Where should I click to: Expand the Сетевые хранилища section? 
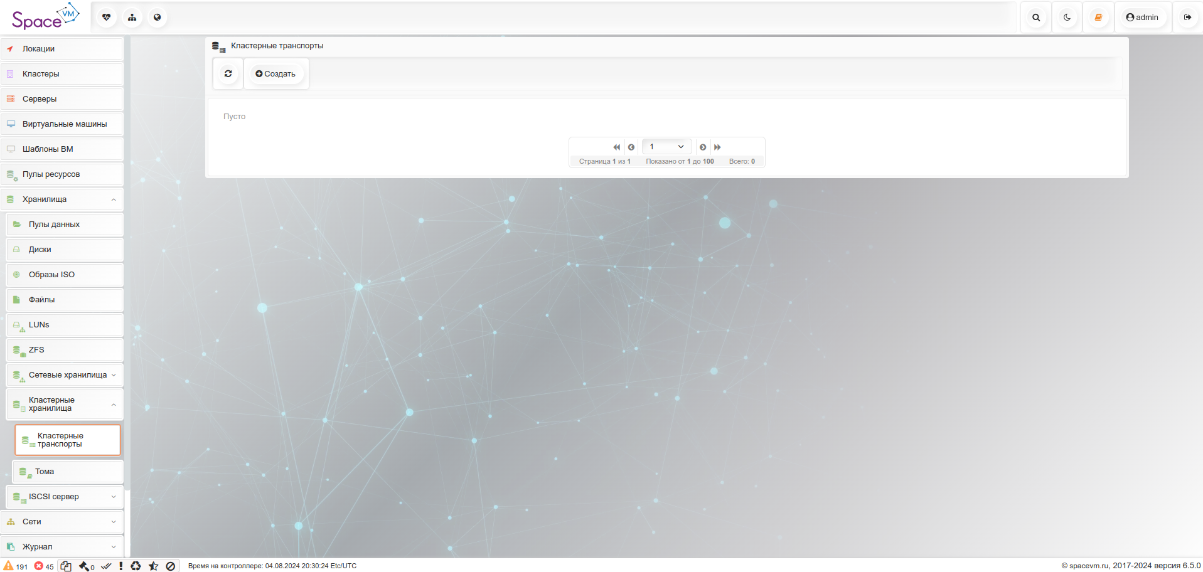click(65, 375)
